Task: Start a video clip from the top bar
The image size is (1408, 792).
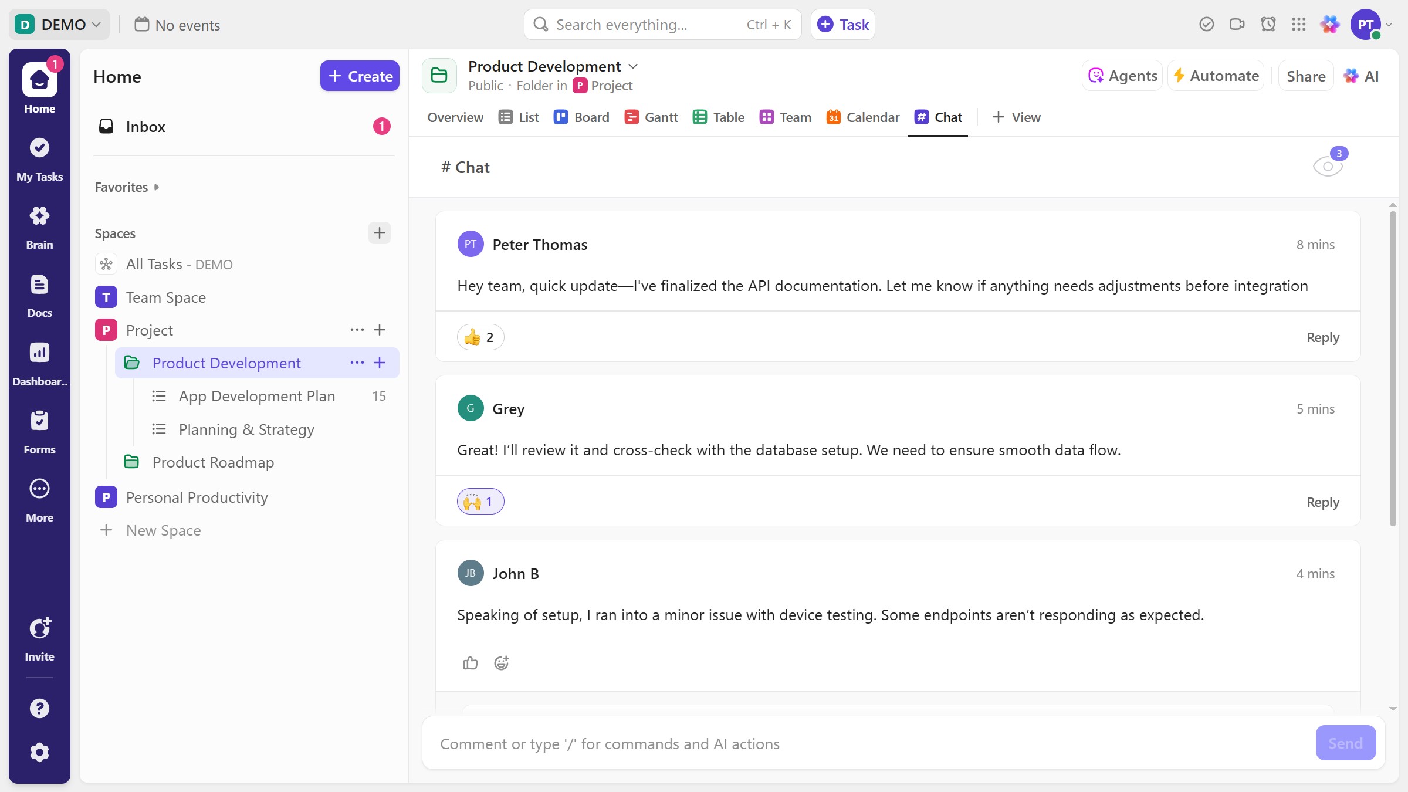Action: (x=1237, y=24)
